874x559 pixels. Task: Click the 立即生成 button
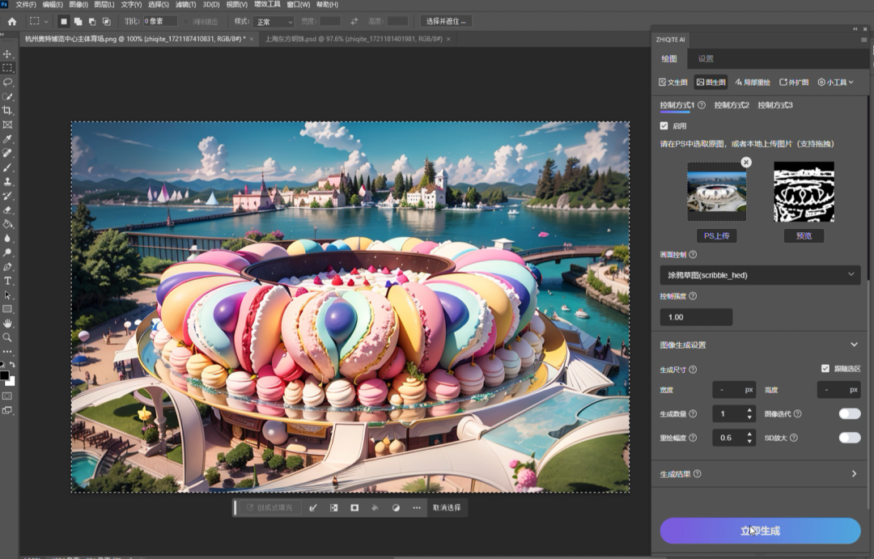pyautogui.click(x=759, y=531)
